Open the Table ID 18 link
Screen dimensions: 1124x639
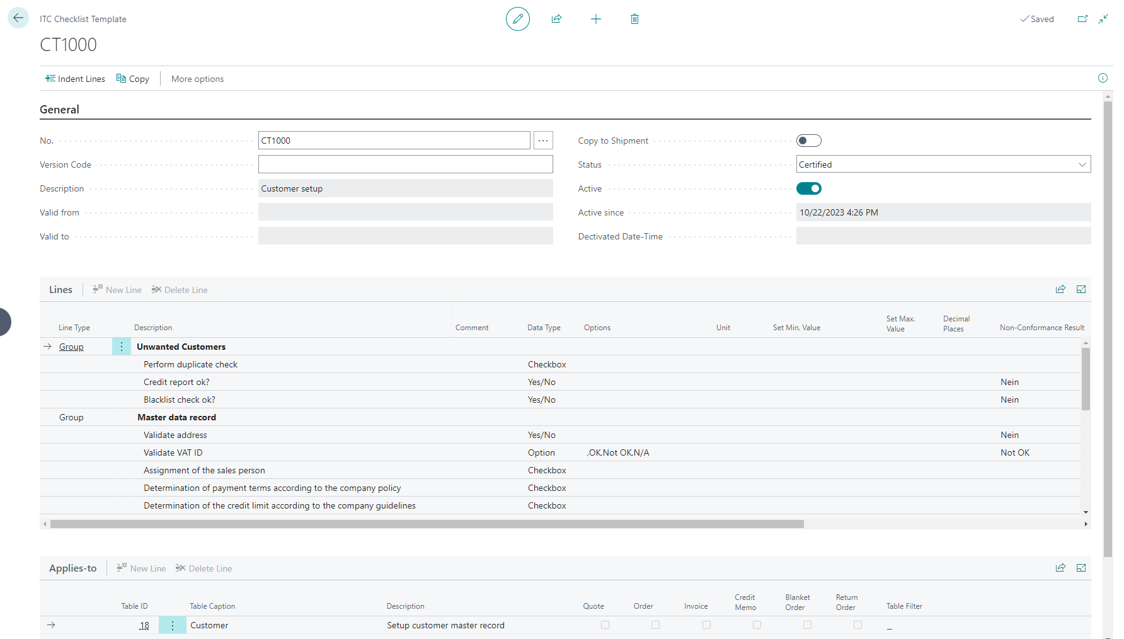[x=144, y=626]
